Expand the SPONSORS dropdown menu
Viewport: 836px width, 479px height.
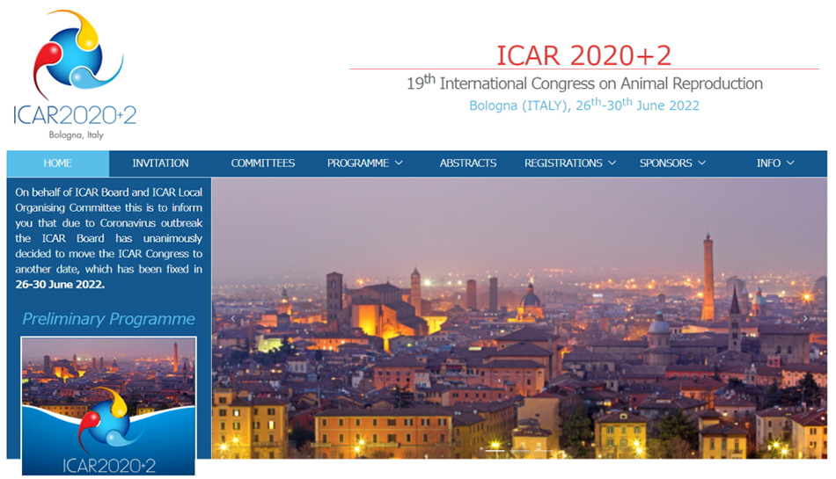(x=672, y=163)
